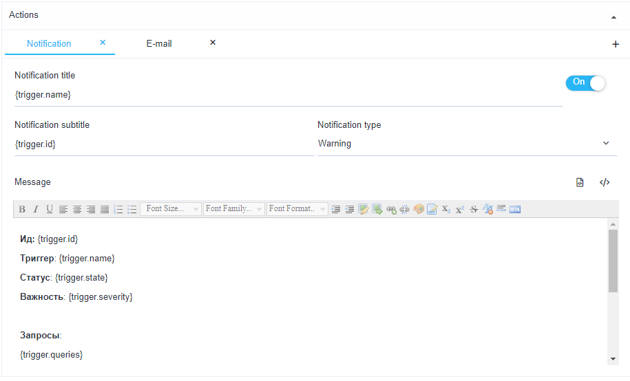Apply superscript formatting
The height and width of the screenshot is (381, 630).
(460, 209)
